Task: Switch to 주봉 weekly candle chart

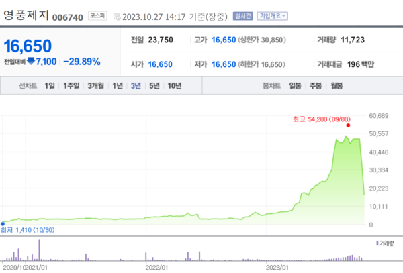Action: pos(316,86)
